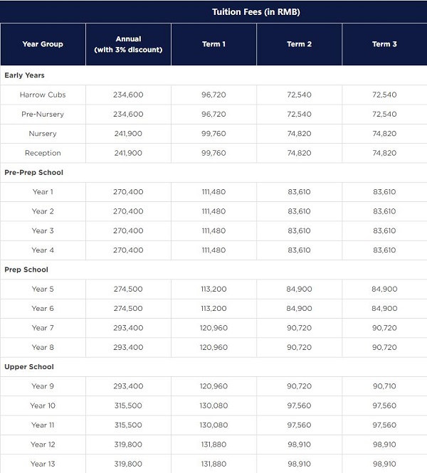
Task: Click the Term 2 column header
Action: 299,44
